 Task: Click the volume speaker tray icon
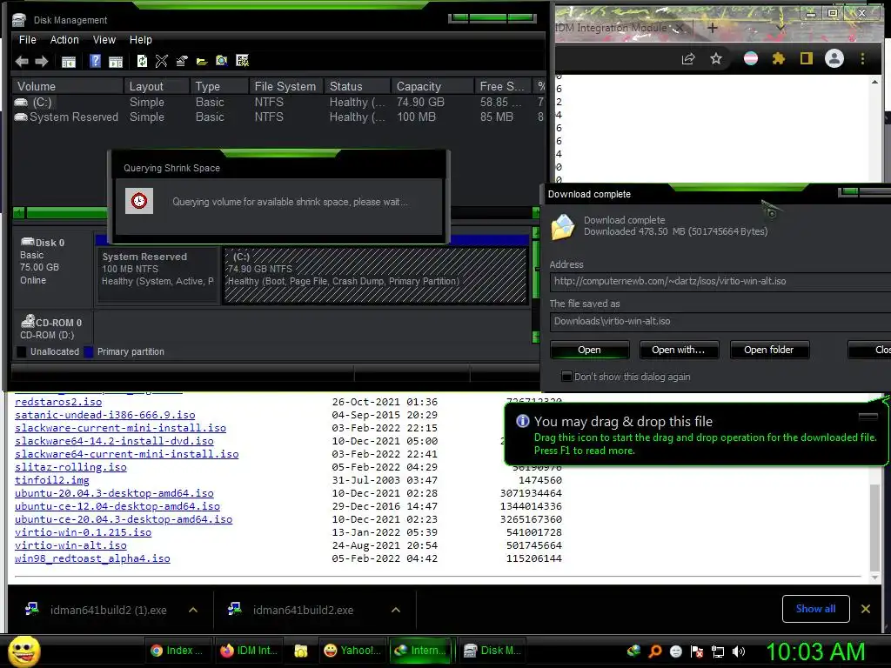coord(739,651)
